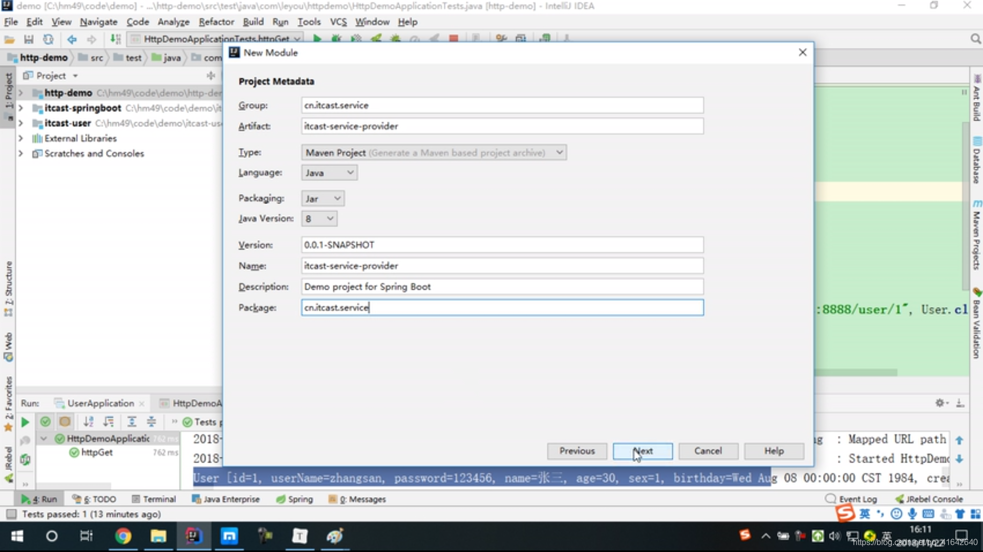
Task: Click the Open folder toolbar icon
Action: click(9, 39)
